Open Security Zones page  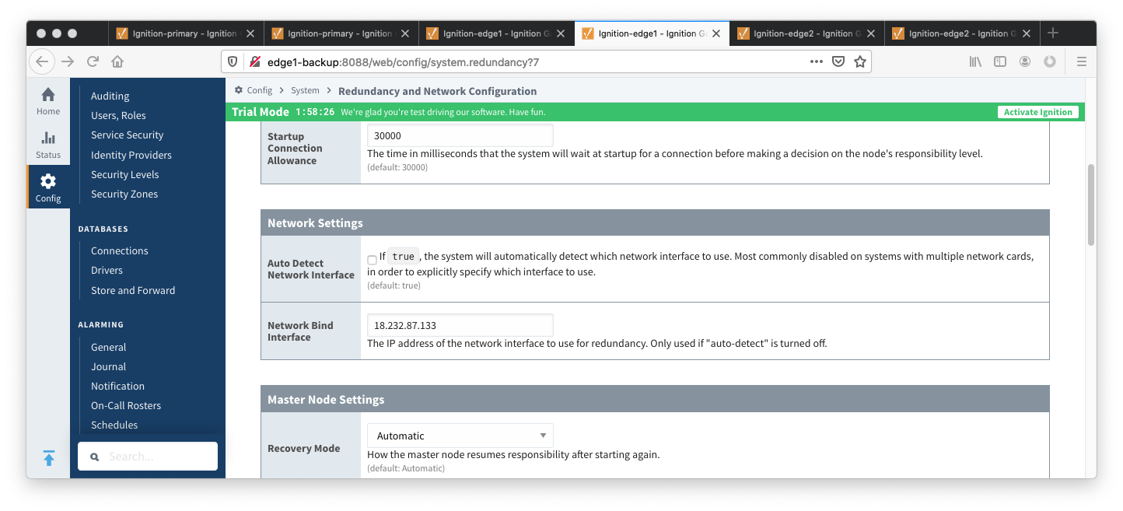(124, 194)
